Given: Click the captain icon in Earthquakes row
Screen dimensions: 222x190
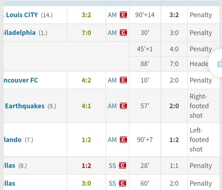Looking at the screenshot, I should 123,106.
